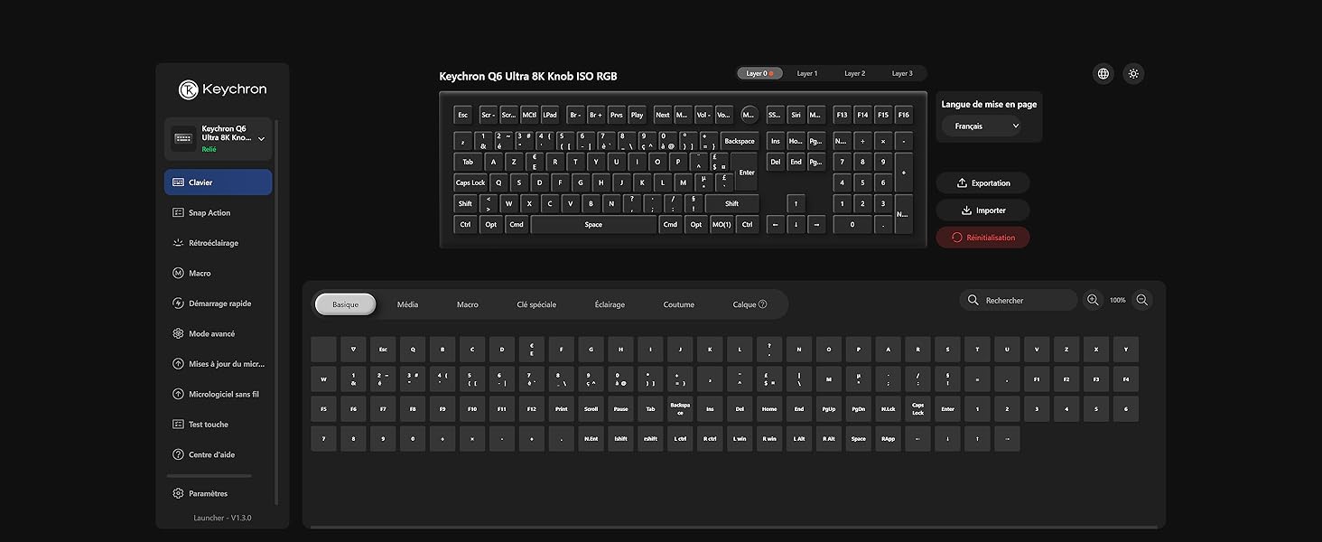The image size is (1322, 542).
Task: Click the Keychron logo in the sidebar
Action: point(222,89)
